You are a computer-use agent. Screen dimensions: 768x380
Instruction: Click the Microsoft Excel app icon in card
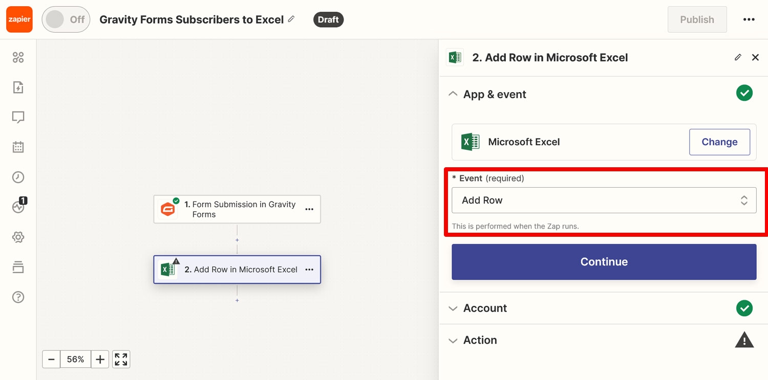pos(470,142)
